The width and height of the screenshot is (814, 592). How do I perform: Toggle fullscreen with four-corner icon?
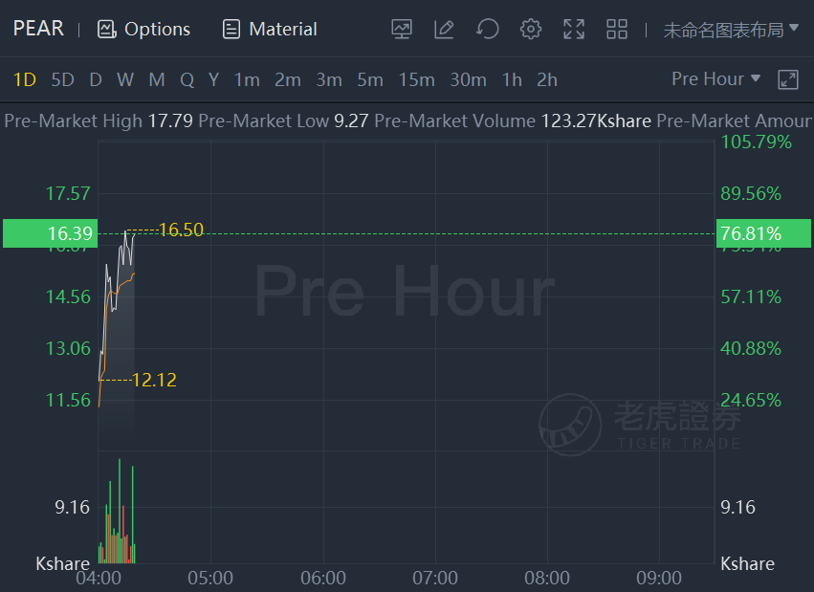point(574,29)
